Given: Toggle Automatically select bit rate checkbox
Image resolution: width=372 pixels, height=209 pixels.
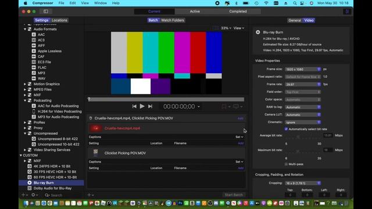Looking at the screenshot, I should 286,129.
